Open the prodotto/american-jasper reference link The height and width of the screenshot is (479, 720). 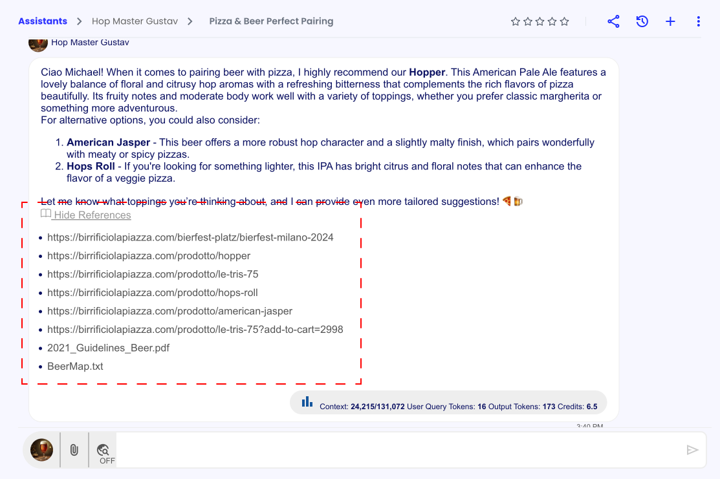click(170, 311)
